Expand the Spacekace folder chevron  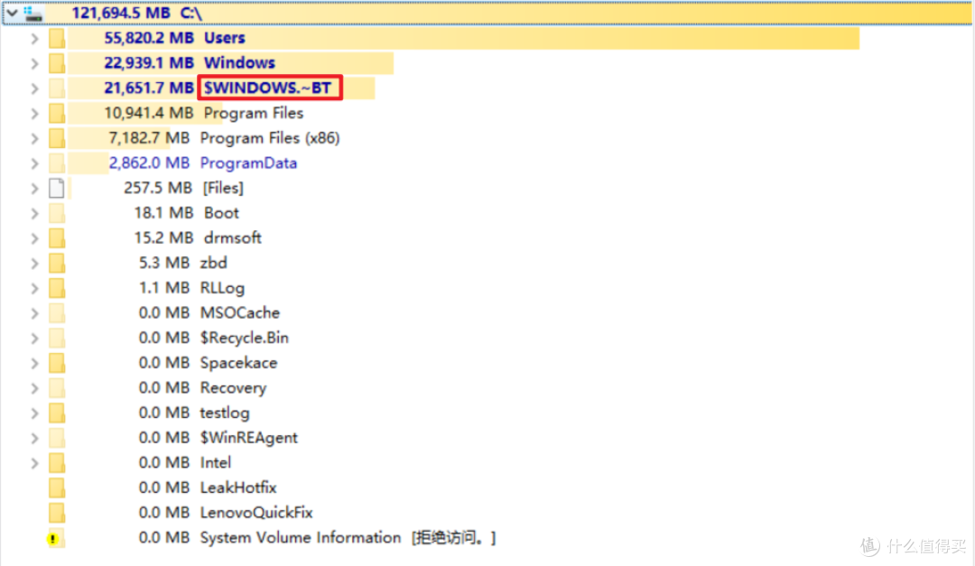point(35,363)
